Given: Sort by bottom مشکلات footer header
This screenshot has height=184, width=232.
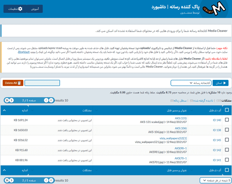Looking at the screenshot, I should [x=87, y=170].
